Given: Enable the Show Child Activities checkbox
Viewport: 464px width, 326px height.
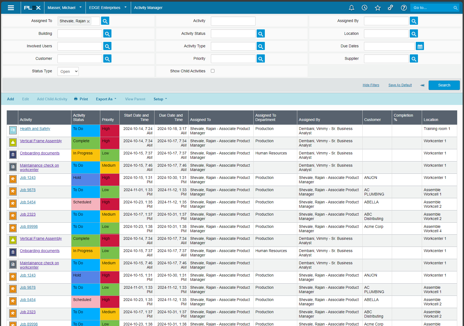Looking at the screenshot, I should click(213, 71).
